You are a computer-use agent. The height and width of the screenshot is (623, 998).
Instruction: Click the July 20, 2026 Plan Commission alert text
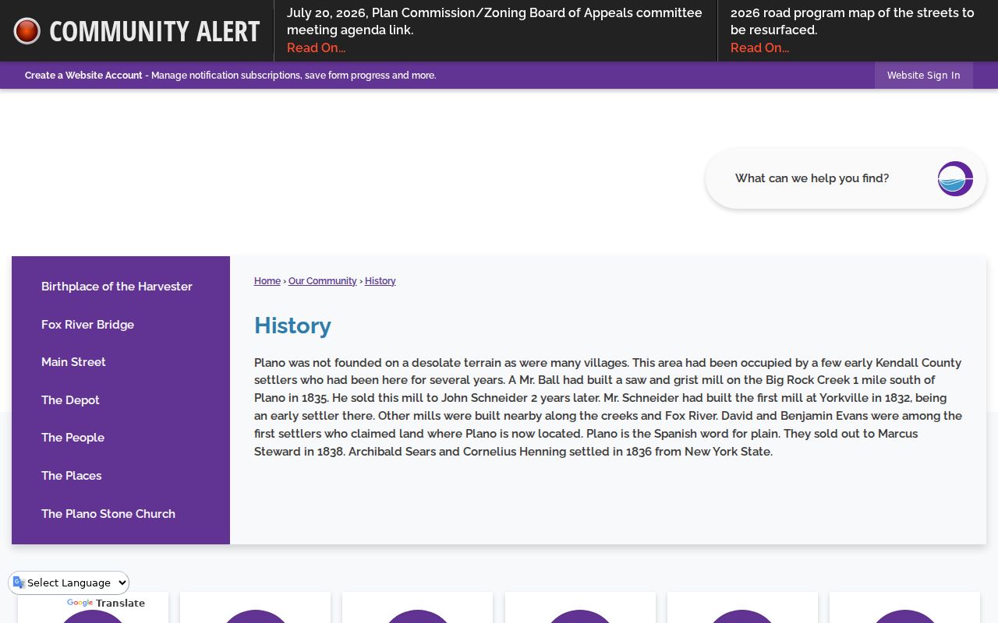(x=494, y=21)
